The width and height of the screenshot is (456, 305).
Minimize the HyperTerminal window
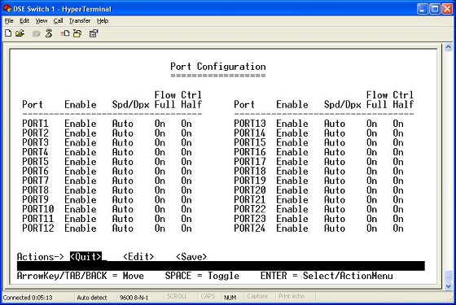[x=423, y=9]
